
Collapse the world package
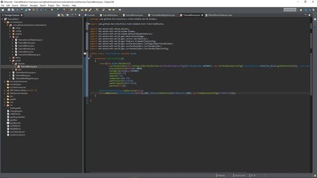pyautogui.click(x=10, y=60)
